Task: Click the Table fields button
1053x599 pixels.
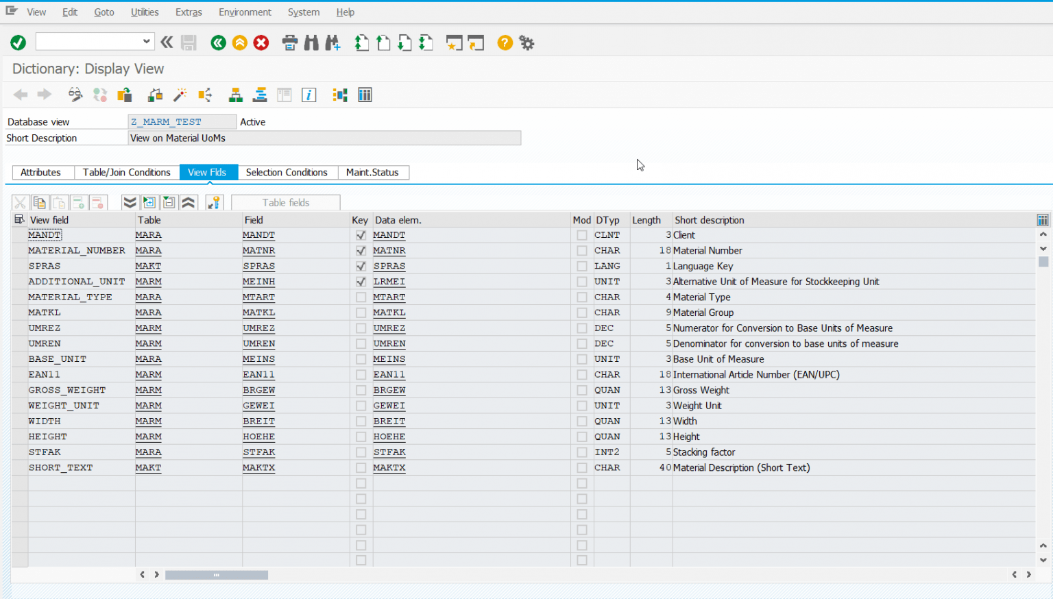Action: [x=285, y=203]
